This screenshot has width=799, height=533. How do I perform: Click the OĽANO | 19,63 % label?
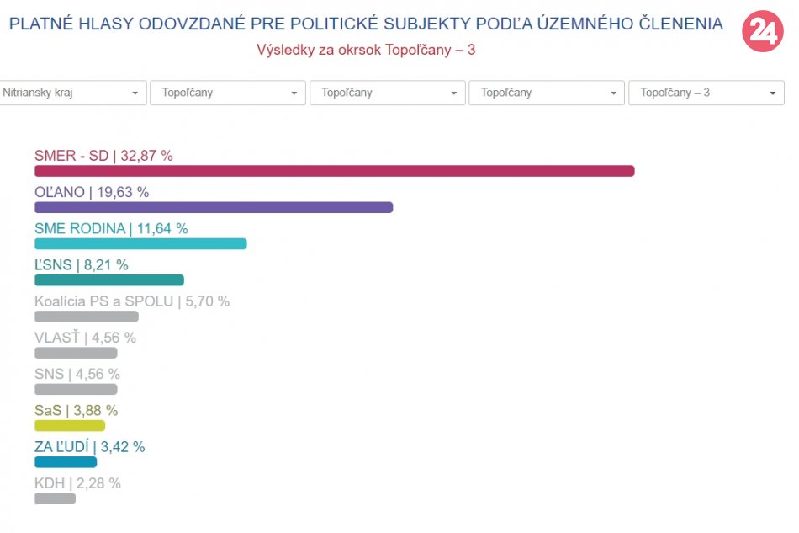[92, 192]
